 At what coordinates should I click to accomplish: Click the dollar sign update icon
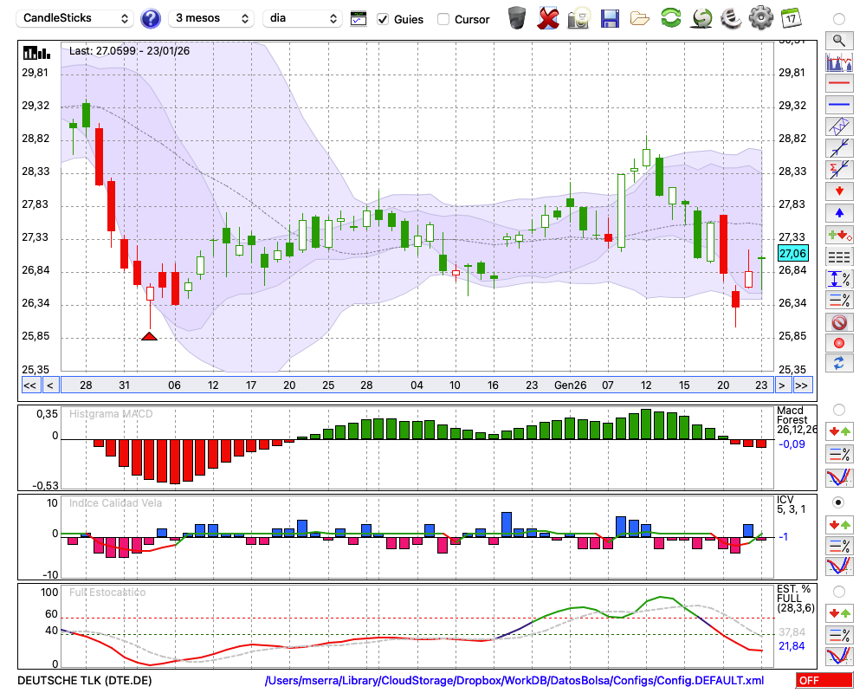click(x=702, y=17)
